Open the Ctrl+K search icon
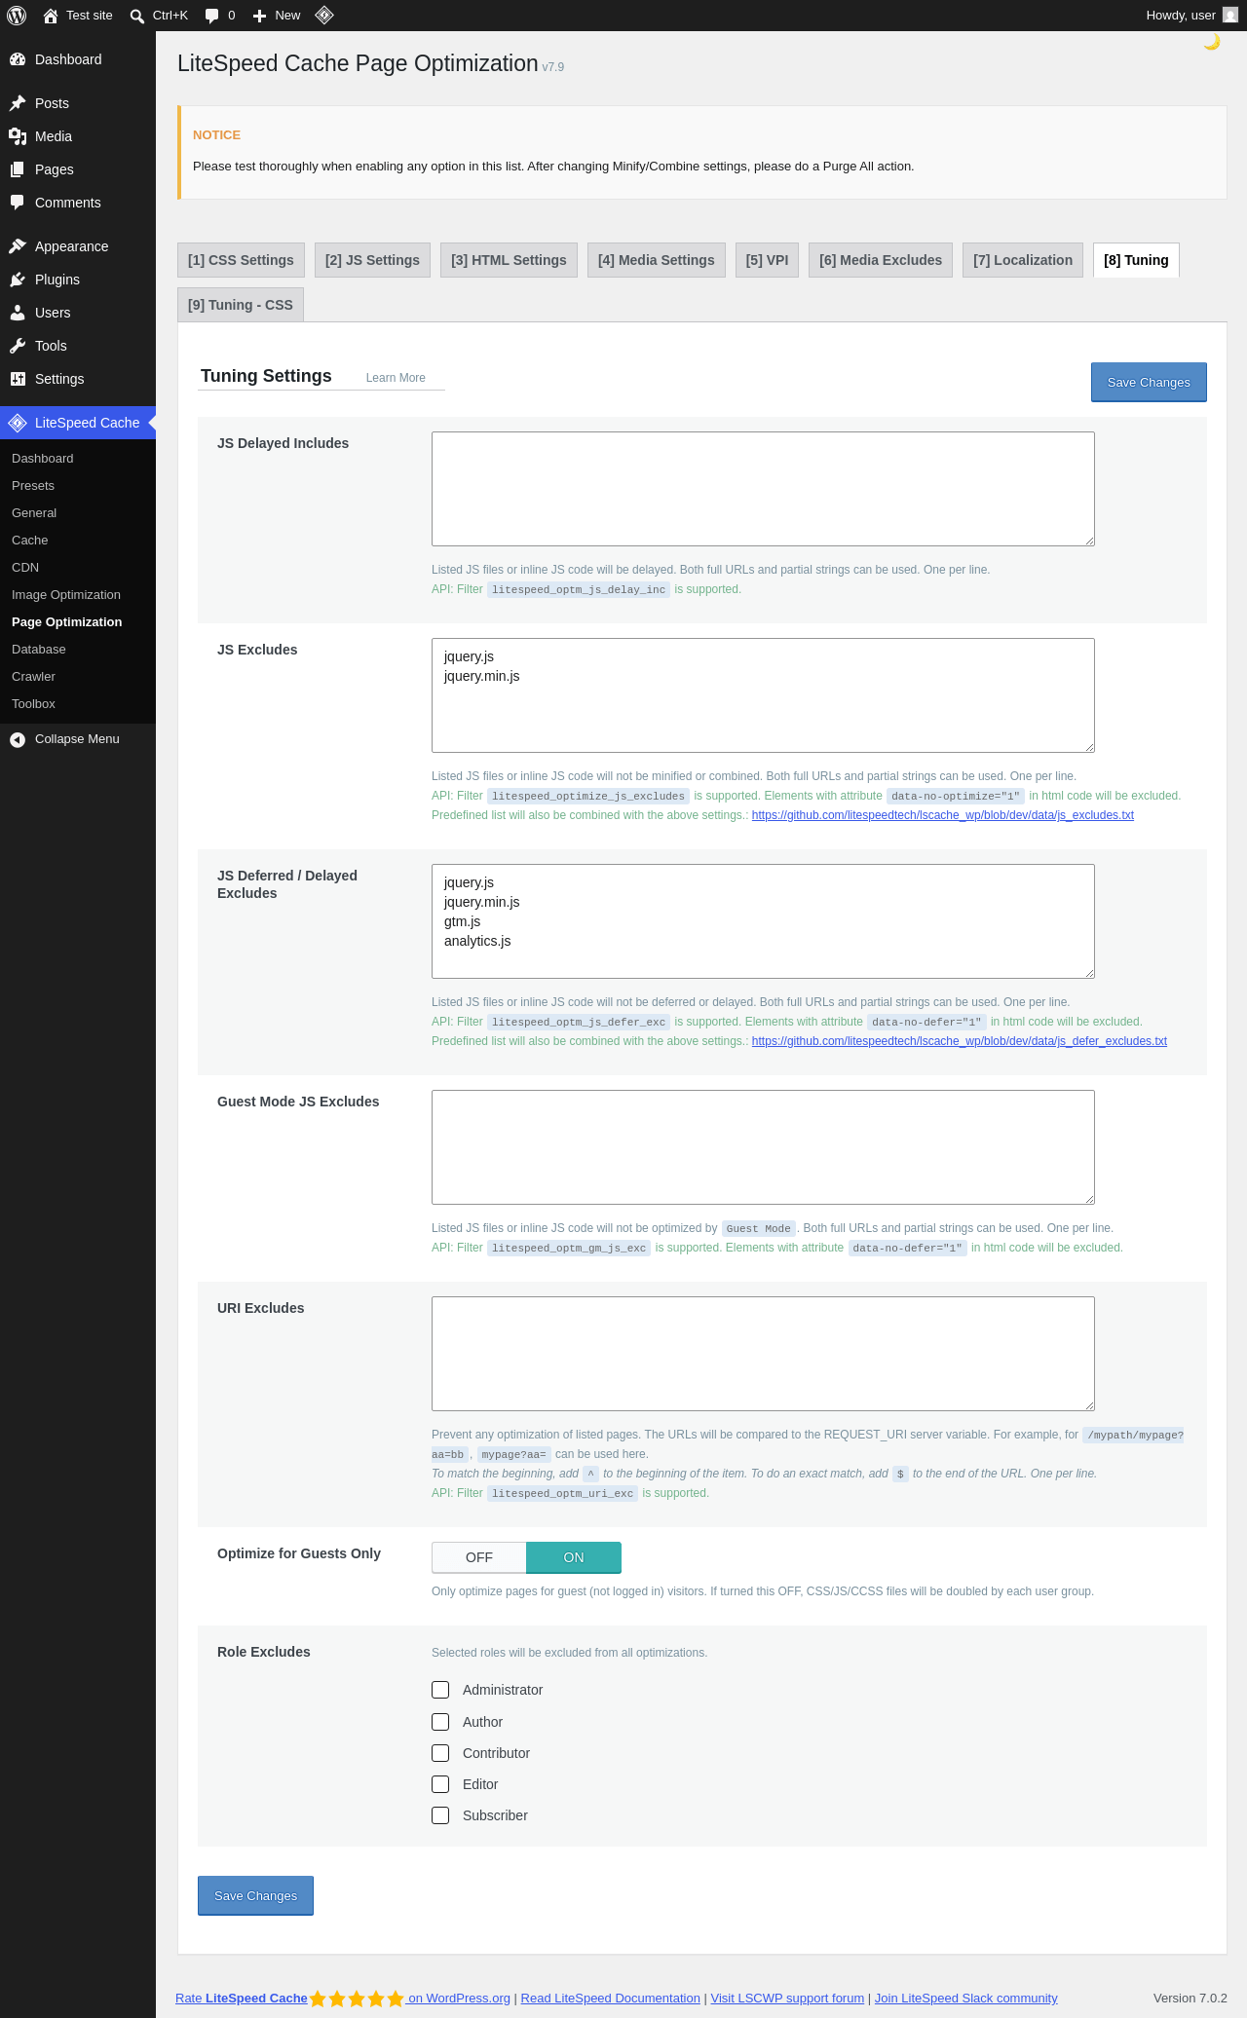Image resolution: width=1247 pixels, height=2018 pixels. (137, 16)
